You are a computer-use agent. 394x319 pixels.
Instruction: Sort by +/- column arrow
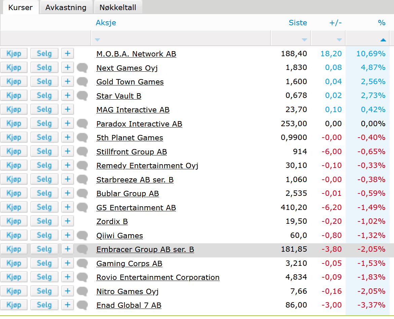339,40
